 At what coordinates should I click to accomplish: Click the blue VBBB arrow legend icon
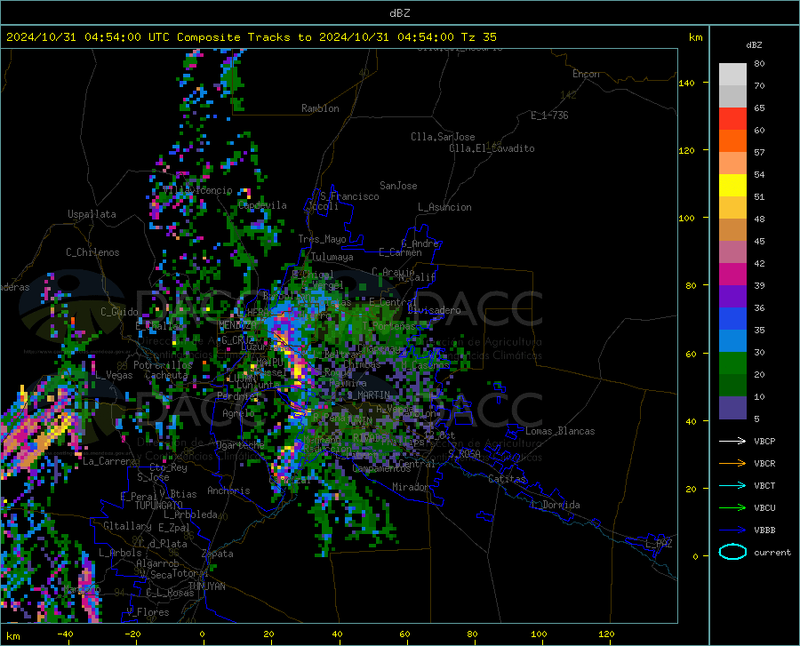[732, 530]
